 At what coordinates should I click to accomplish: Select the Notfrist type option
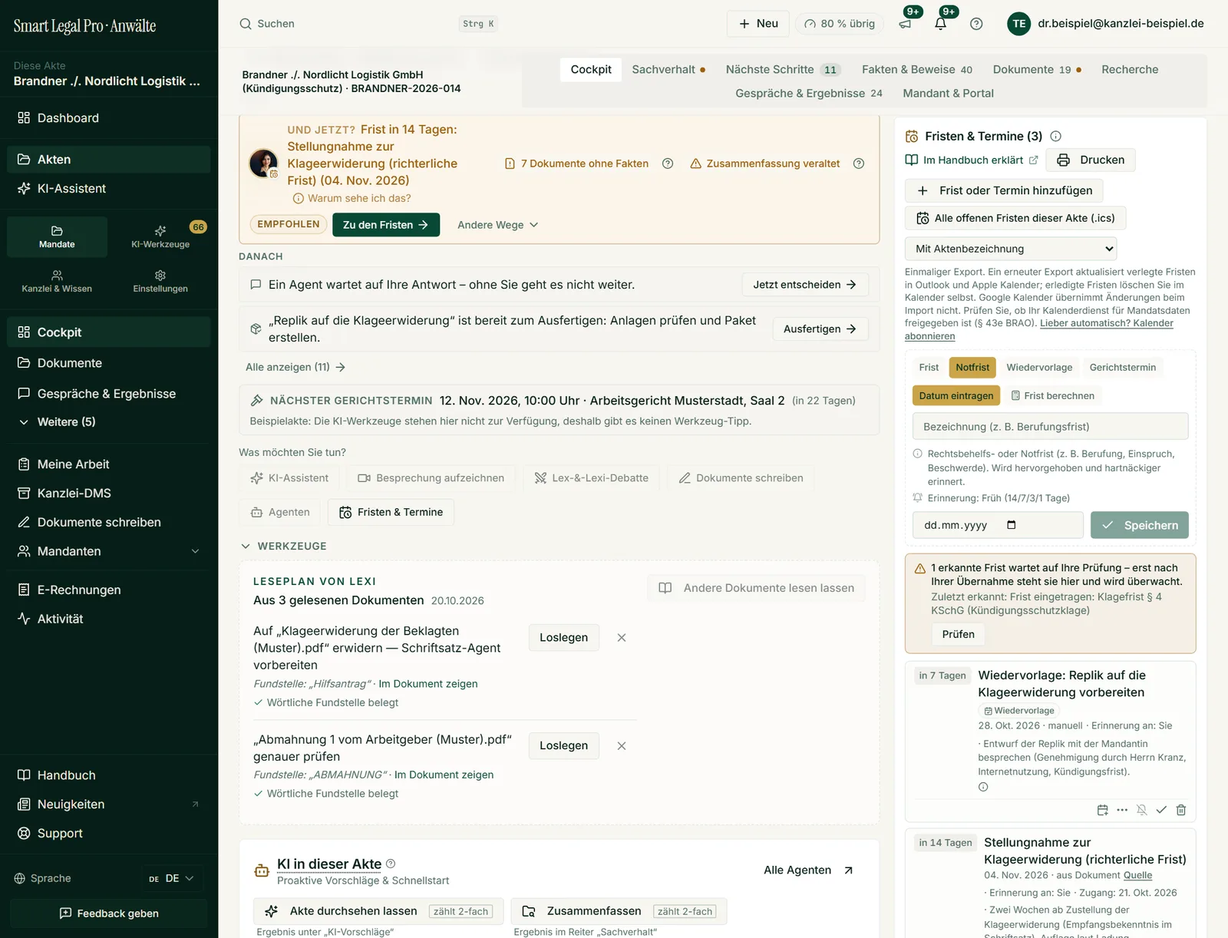(972, 368)
